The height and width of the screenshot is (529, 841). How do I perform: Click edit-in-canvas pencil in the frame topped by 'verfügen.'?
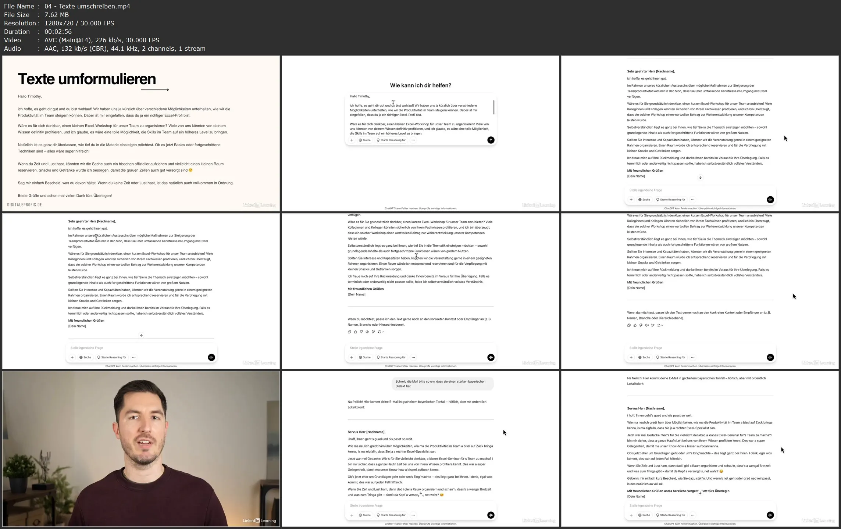coord(373,332)
